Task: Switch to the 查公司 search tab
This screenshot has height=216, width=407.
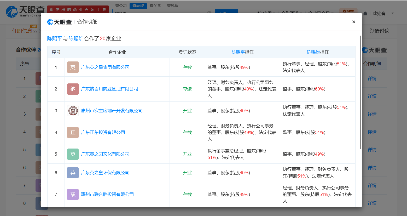Action: click(121, 6)
